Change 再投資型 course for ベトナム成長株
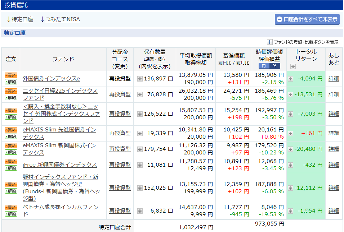The height and width of the screenshot is (232, 344). (120, 211)
